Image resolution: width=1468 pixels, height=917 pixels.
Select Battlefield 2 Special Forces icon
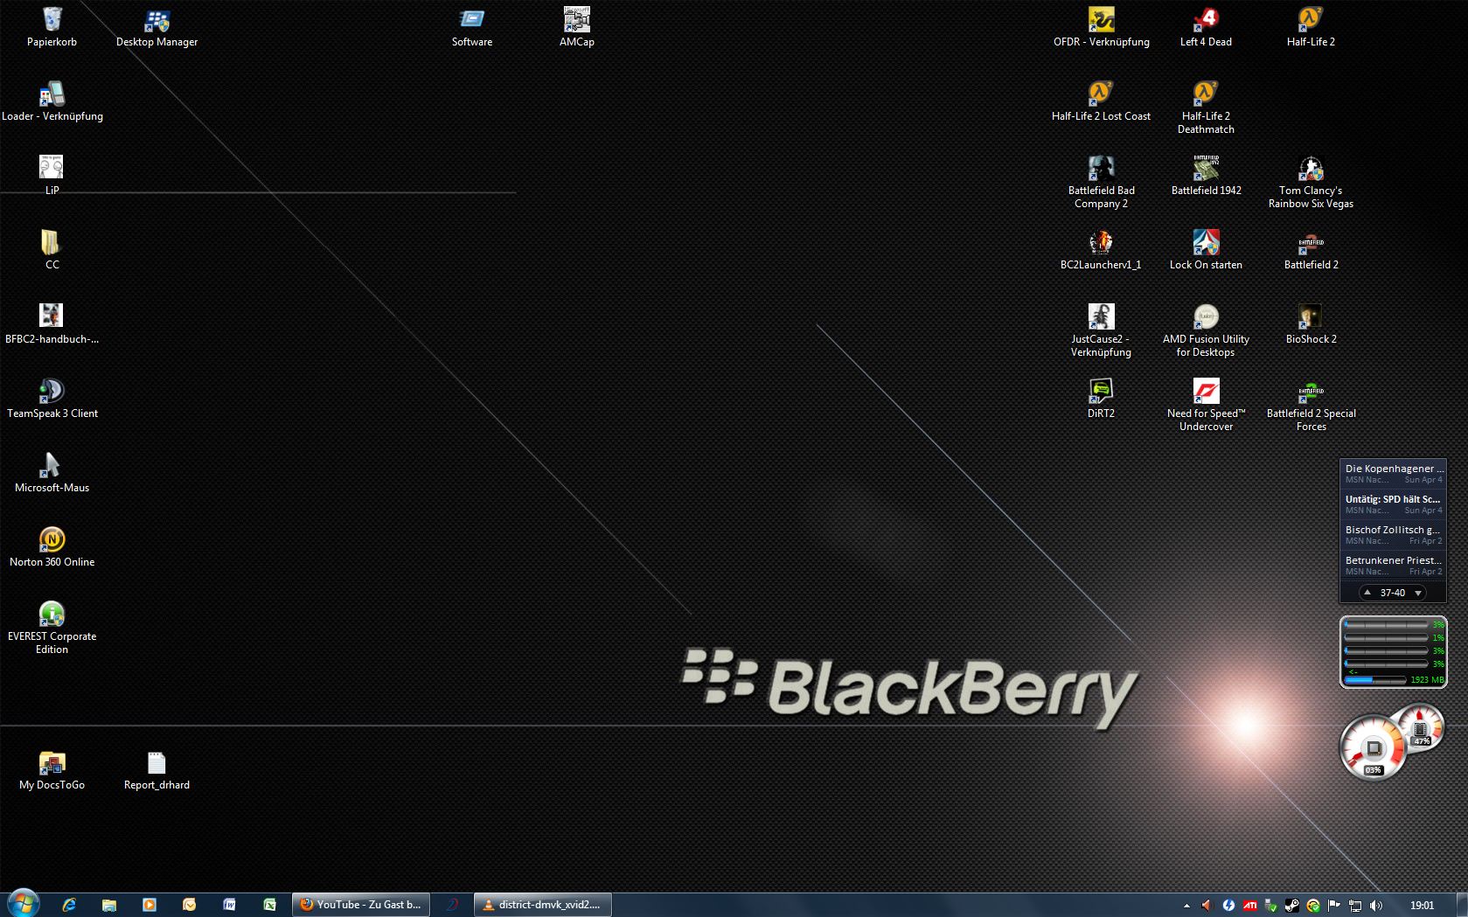point(1311,405)
